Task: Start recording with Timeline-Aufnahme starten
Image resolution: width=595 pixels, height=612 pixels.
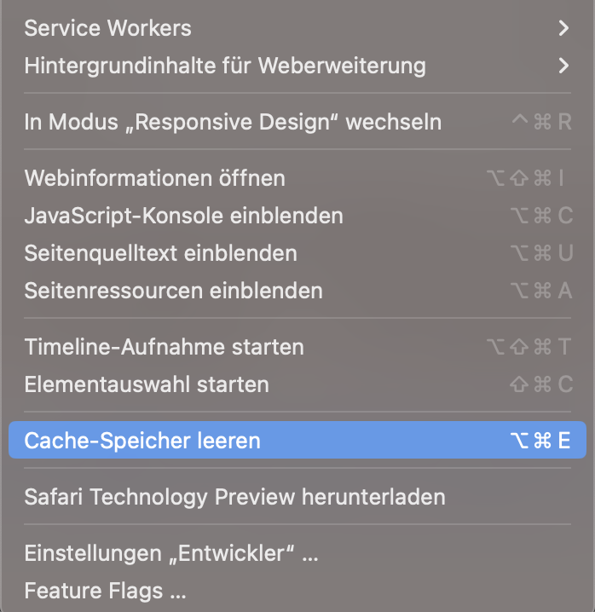Action: (x=165, y=347)
